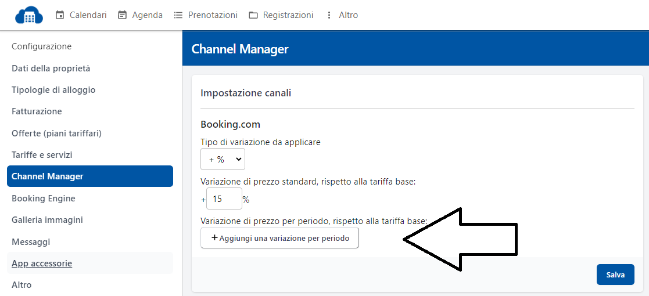Screen dimensions: 649x296
Task: Click the standard price variation field
Action: 224,199
